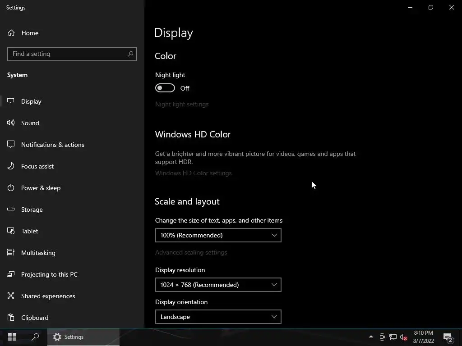Click the "Display resolution" label
This screenshot has width=462, height=346.
pyautogui.click(x=180, y=270)
